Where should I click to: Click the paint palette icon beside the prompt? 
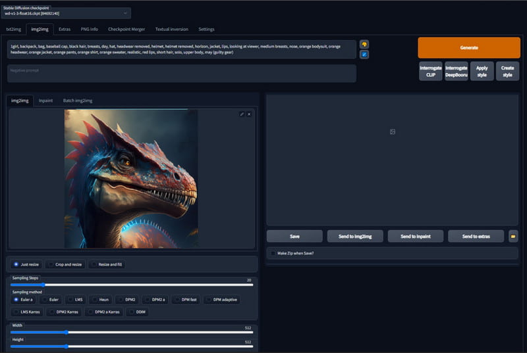[364, 44]
